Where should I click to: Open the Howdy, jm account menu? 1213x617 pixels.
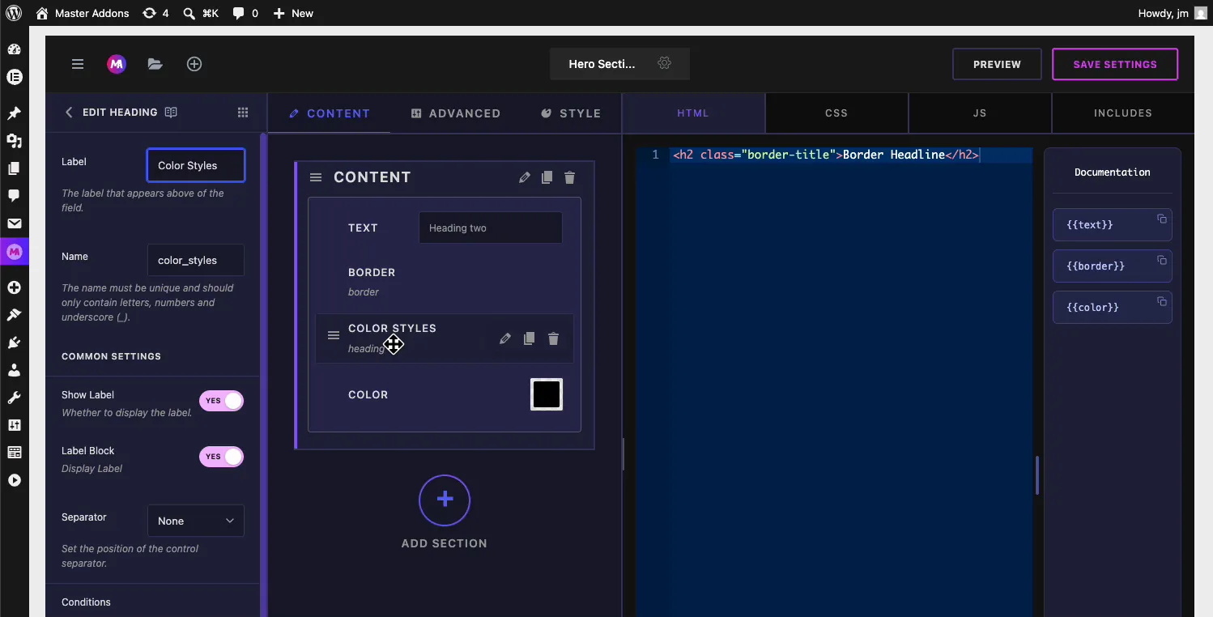coord(1173,13)
